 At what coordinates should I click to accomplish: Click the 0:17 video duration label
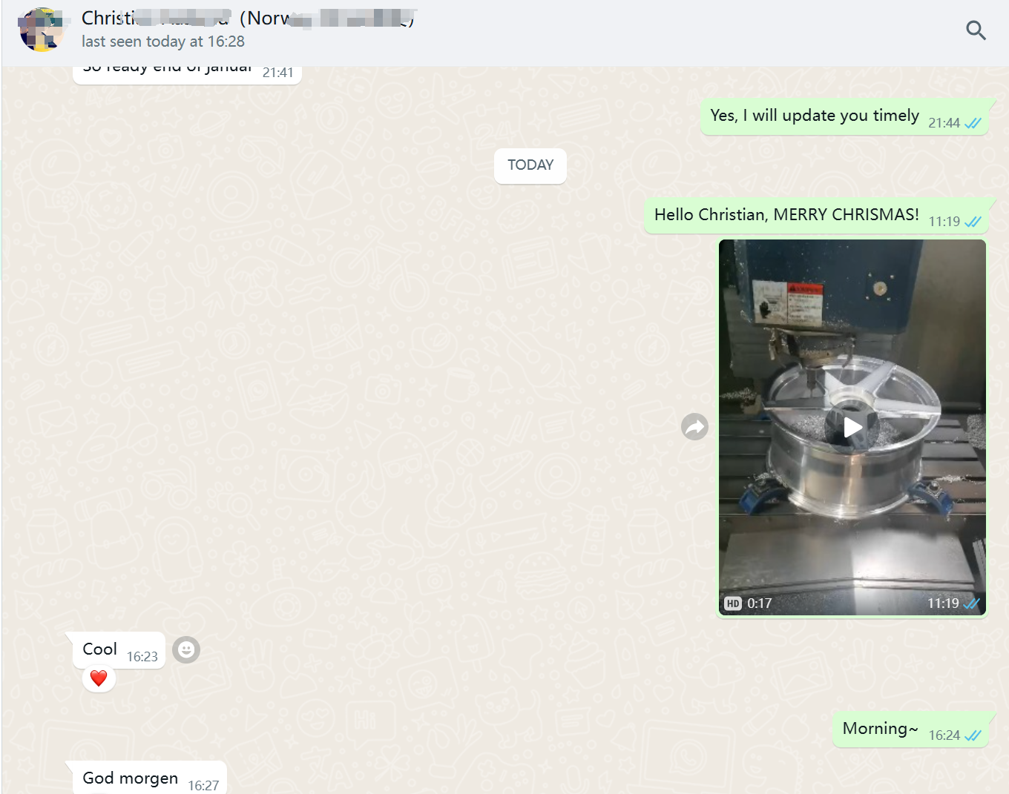[760, 603]
